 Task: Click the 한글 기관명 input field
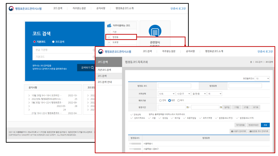pos(64,50)
